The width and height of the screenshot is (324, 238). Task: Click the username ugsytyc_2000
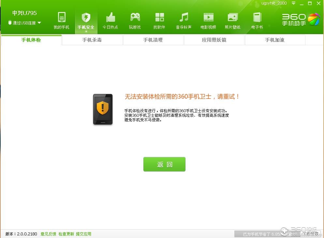(274, 3)
